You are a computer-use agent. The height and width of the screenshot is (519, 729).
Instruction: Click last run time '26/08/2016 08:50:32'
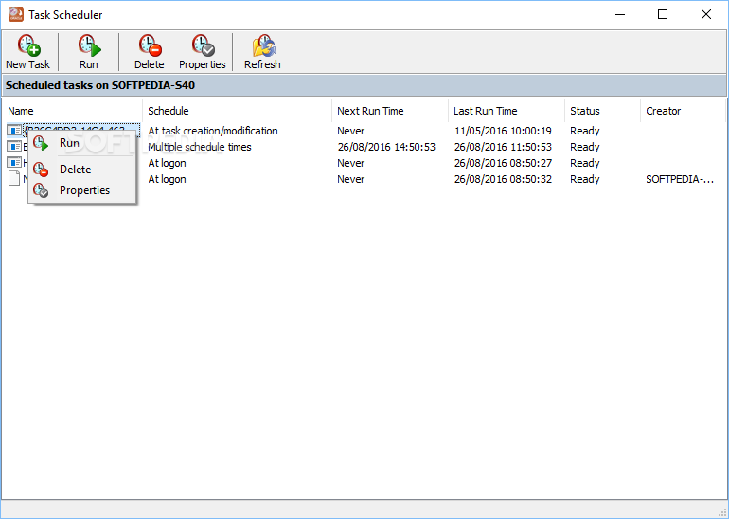(503, 179)
